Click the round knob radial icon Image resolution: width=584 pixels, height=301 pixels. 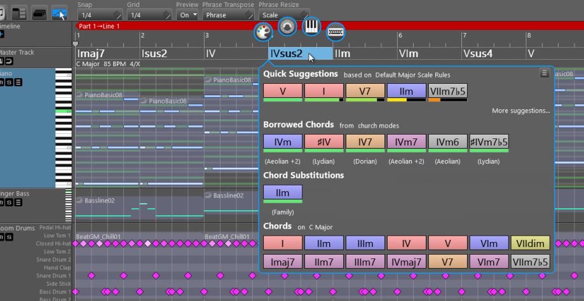[287, 27]
